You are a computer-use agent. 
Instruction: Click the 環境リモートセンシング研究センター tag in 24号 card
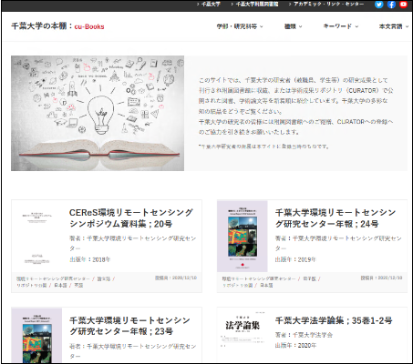[259, 278]
